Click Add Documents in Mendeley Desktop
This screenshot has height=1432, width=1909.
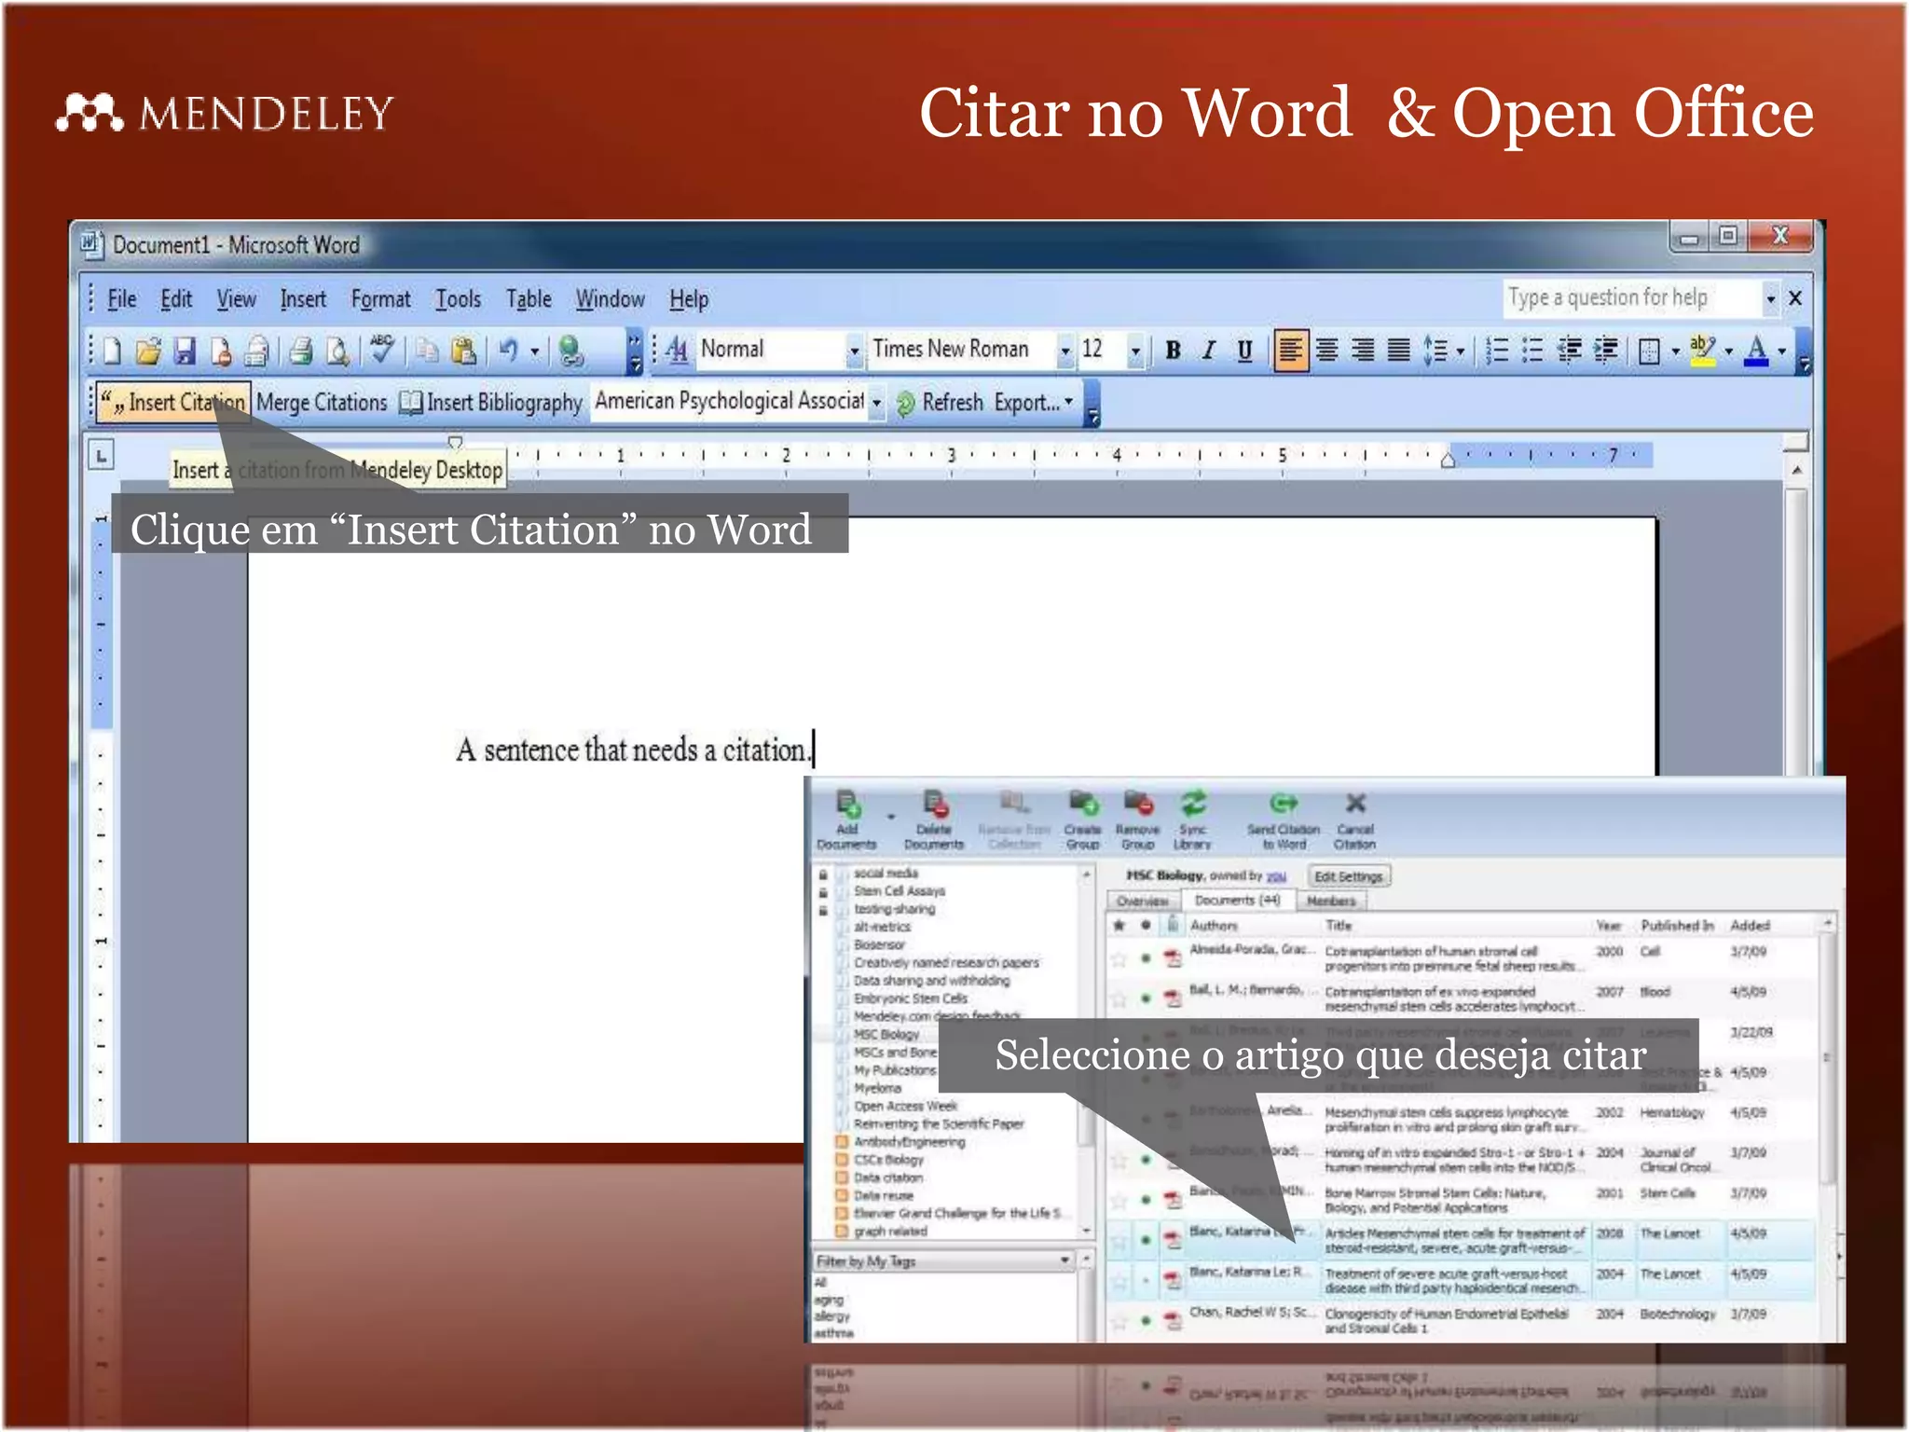click(846, 820)
